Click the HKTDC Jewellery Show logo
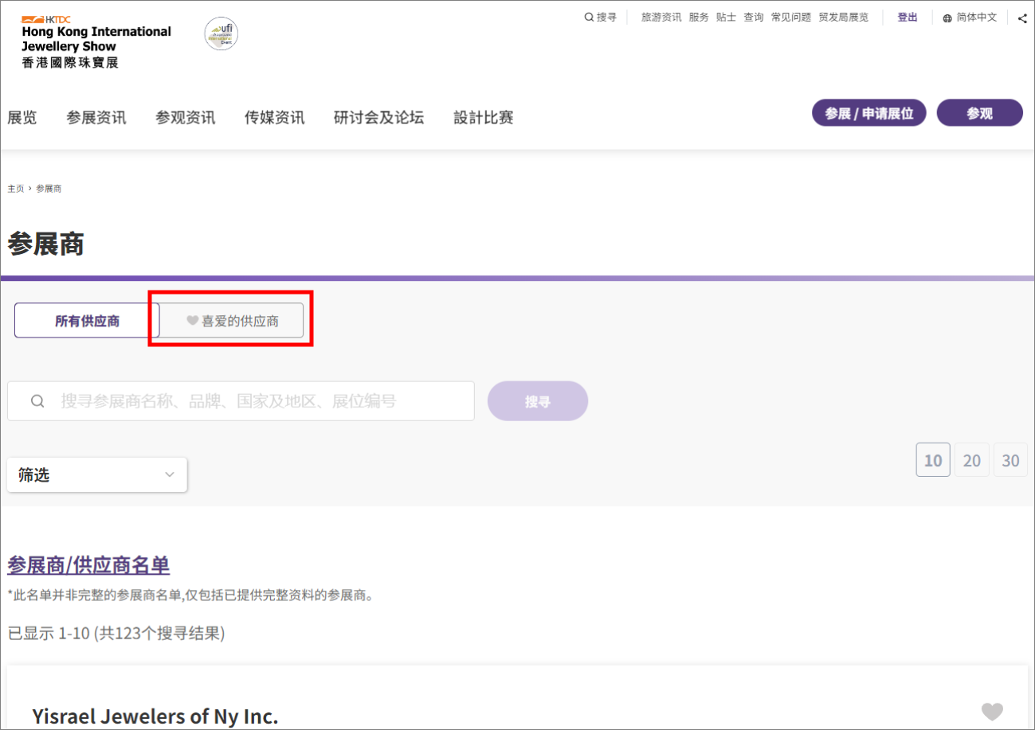This screenshot has height=730, width=1035. click(96, 41)
